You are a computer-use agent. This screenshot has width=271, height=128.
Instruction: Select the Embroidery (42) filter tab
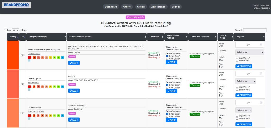(x=135, y=17)
